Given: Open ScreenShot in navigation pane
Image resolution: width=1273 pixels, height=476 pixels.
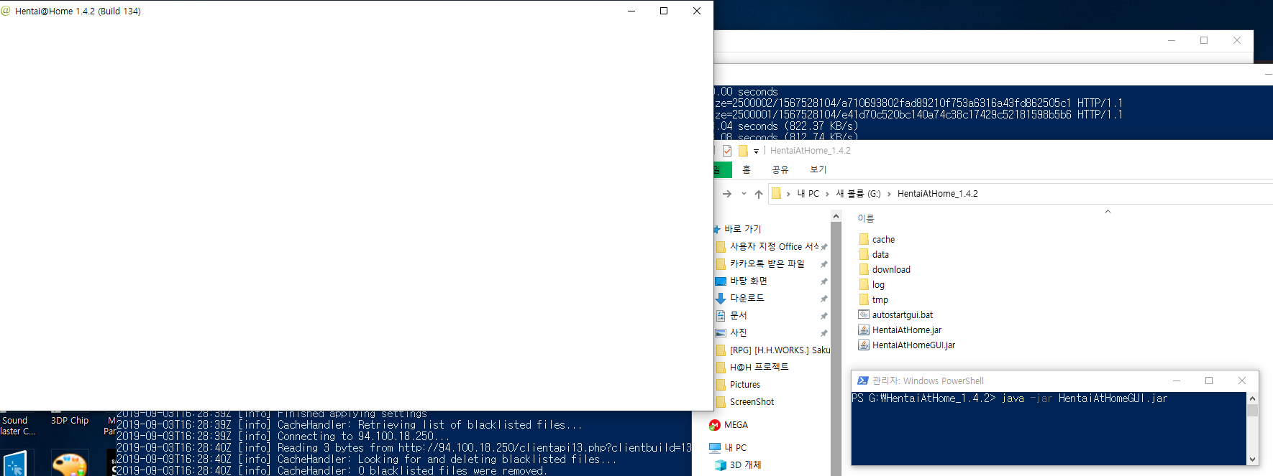Looking at the screenshot, I should [x=746, y=401].
